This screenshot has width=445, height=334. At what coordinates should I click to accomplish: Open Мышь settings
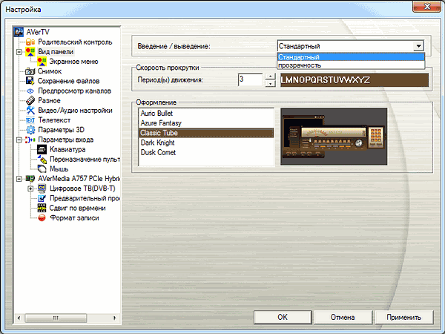coord(59,169)
